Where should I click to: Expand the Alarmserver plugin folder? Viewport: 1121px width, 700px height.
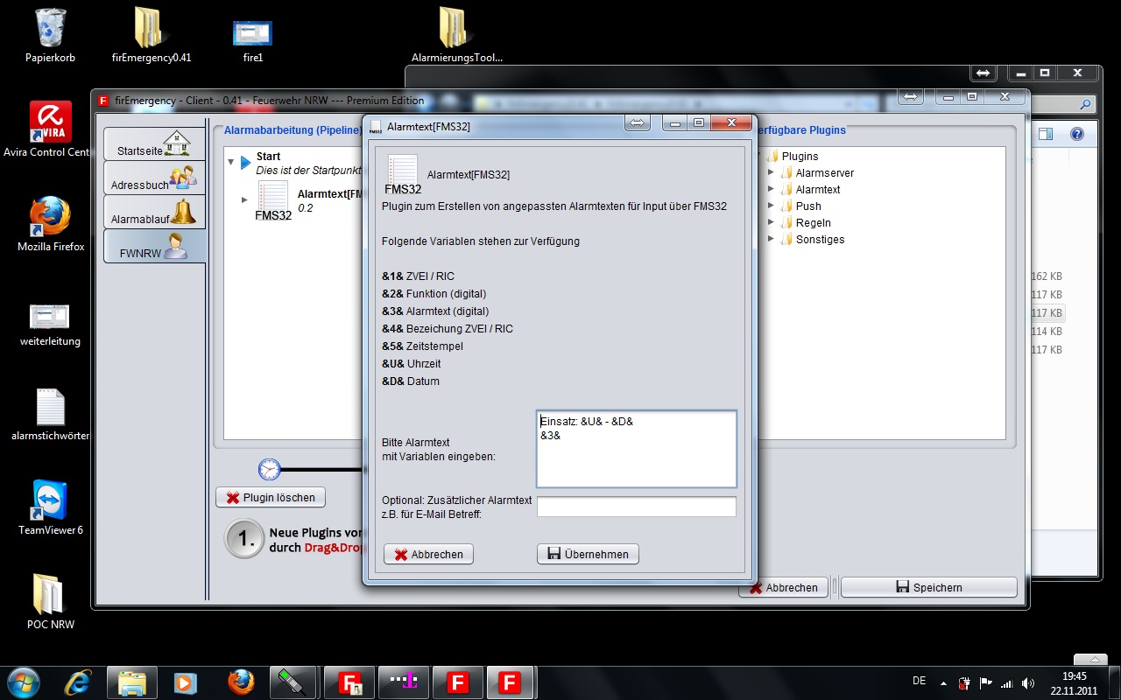772,172
